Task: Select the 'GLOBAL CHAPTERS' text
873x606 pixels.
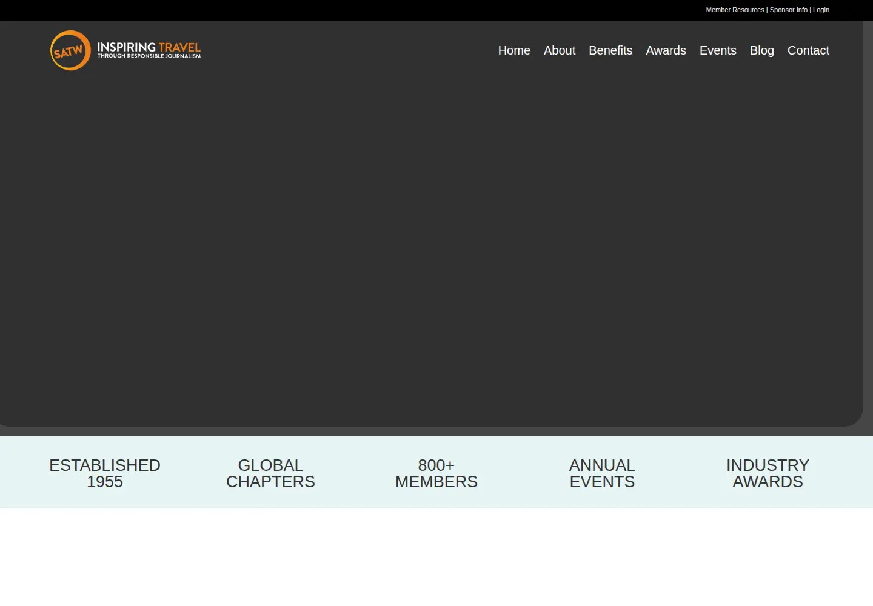Action: (x=270, y=473)
